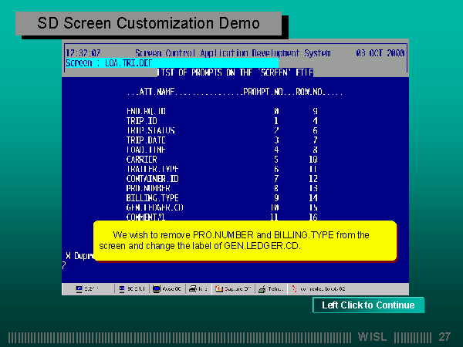The width and height of the screenshot is (463, 347).
Task: Click the third taskbar terminal window icon
Action: pos(157,288)
